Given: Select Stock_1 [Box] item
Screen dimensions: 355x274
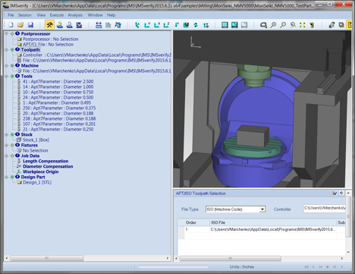Looking at the screenshot, I should 36,140.
